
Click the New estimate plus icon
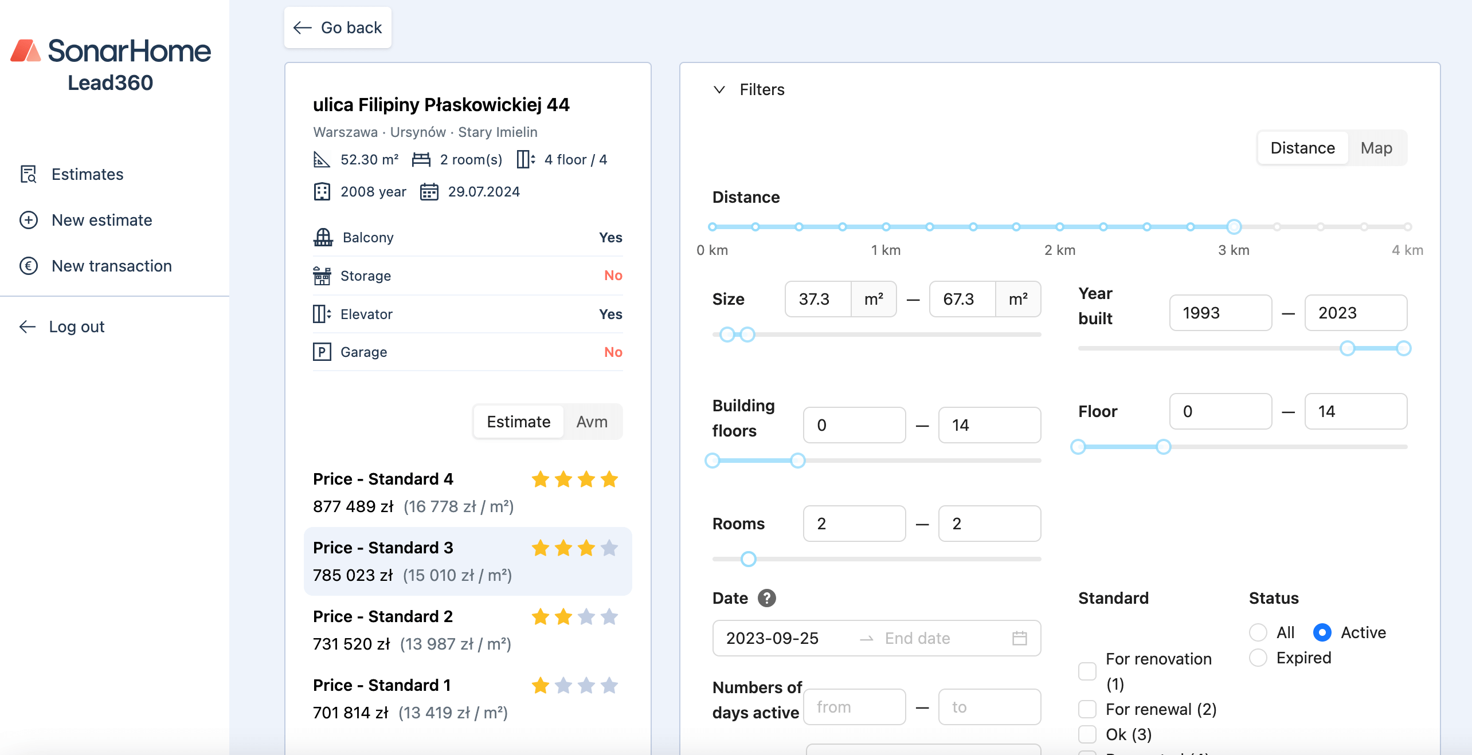tap(28, 220)
